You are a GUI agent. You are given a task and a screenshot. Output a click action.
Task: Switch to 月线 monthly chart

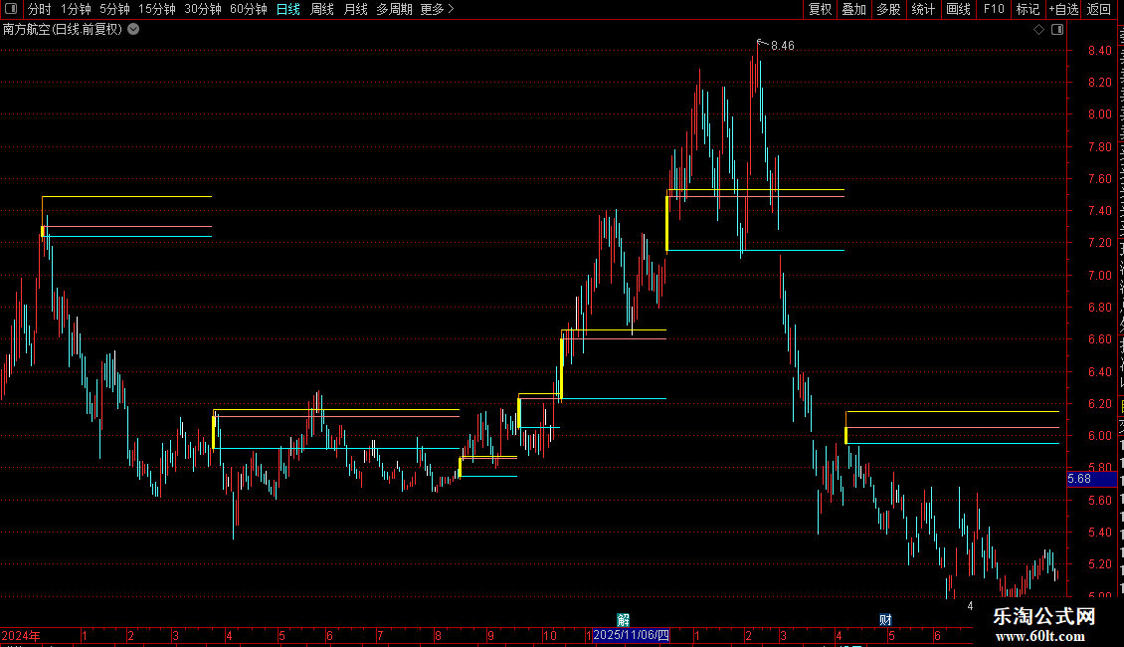coord(355,9)
